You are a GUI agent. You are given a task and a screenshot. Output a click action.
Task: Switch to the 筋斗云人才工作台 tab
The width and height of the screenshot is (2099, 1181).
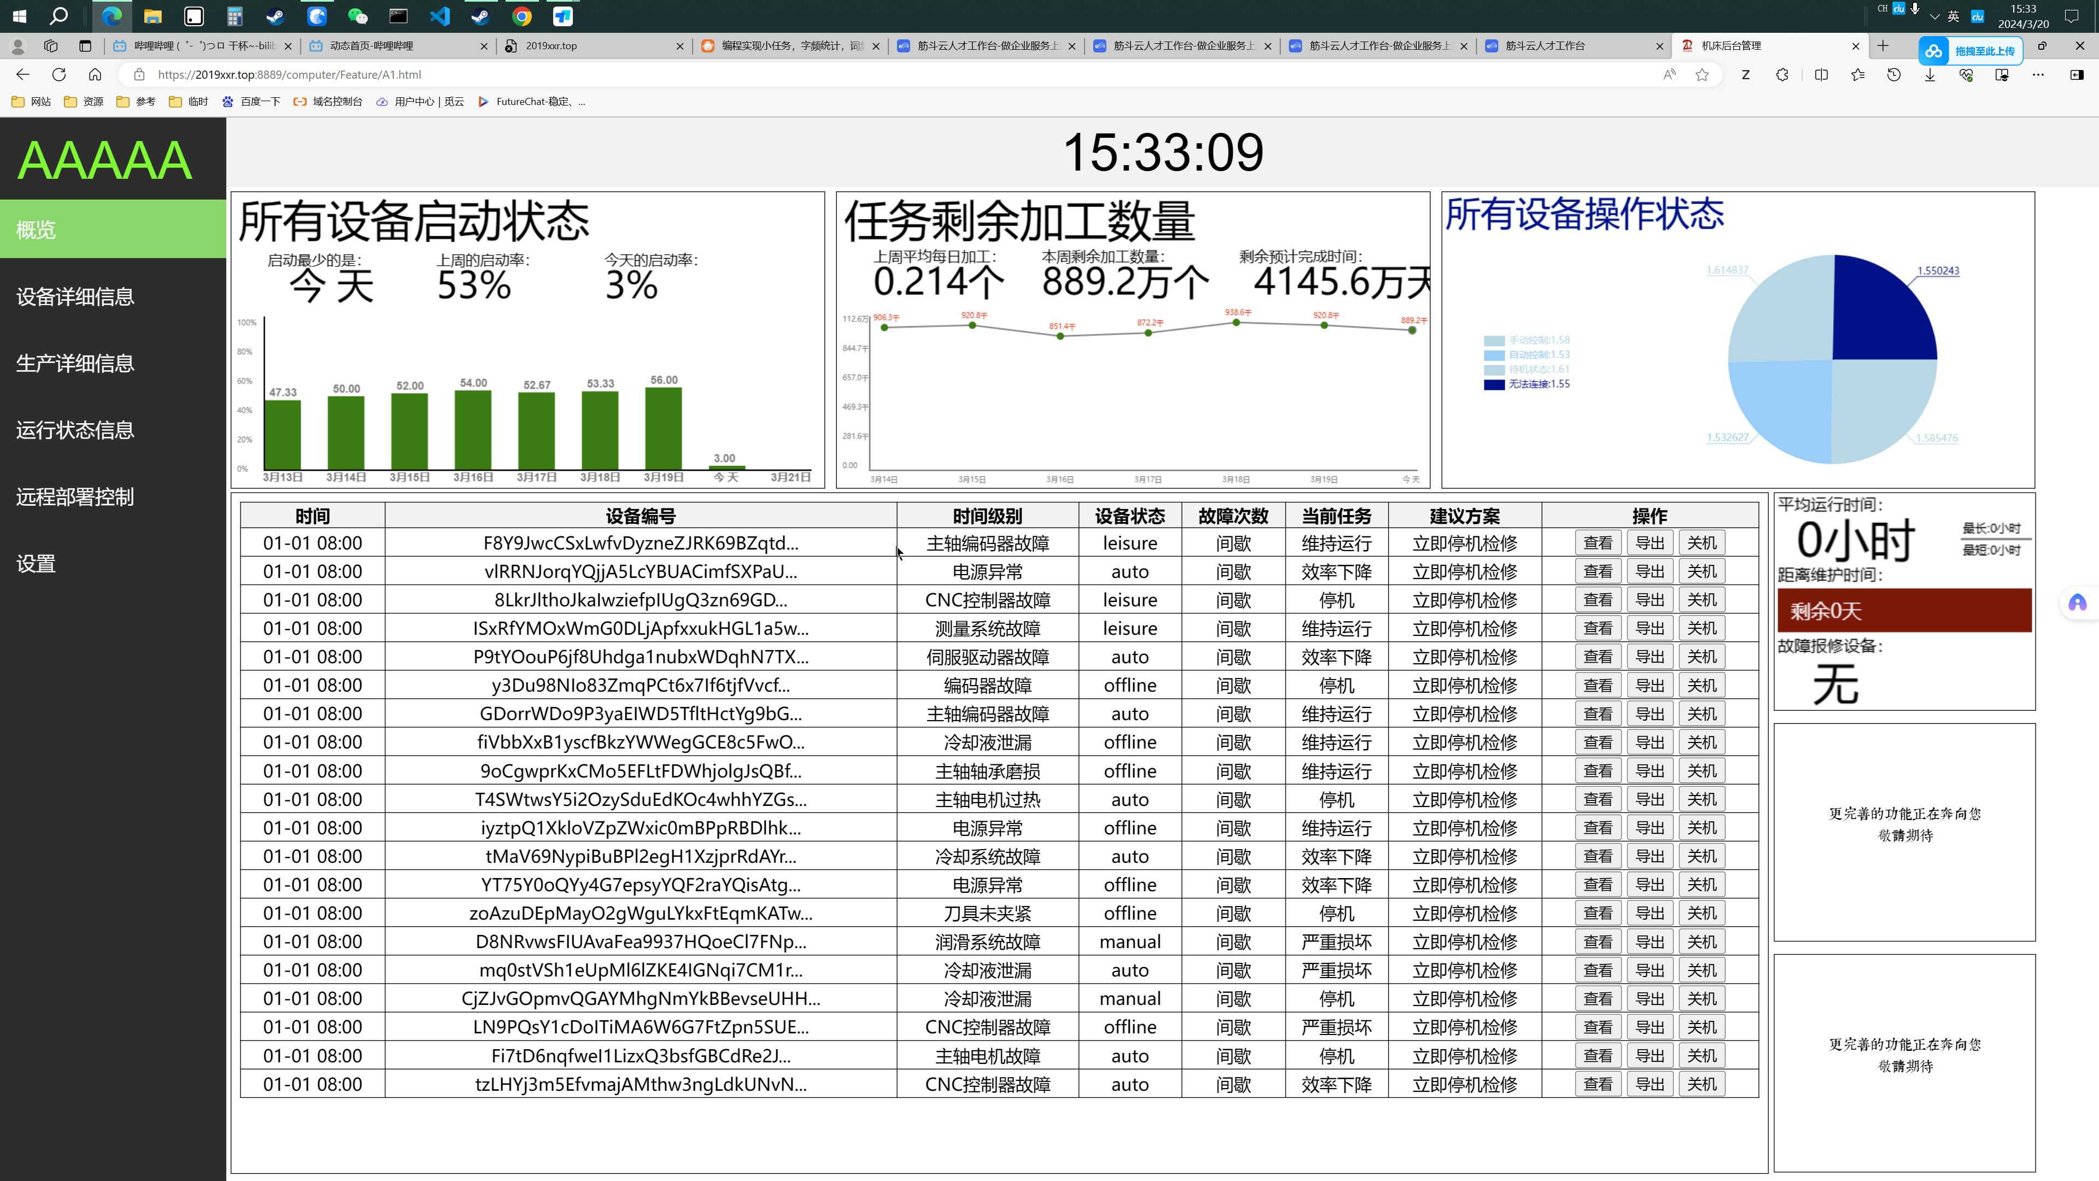tap(1574, 45)
